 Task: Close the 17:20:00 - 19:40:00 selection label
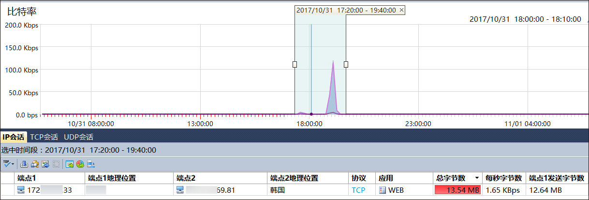point(401,10)
